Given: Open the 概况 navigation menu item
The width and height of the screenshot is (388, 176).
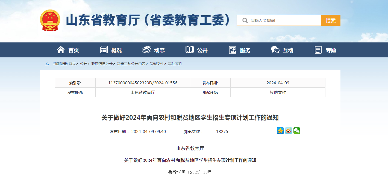Looking at the screenshot, I should pyautogui.click(x=116, y=50).
